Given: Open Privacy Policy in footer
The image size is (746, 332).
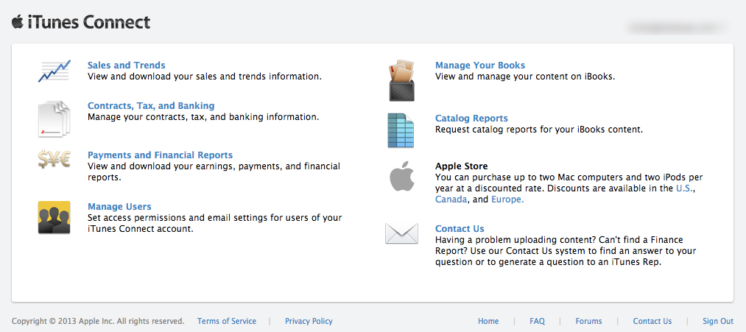Looking at the screenshot, I should coord(309,321).
